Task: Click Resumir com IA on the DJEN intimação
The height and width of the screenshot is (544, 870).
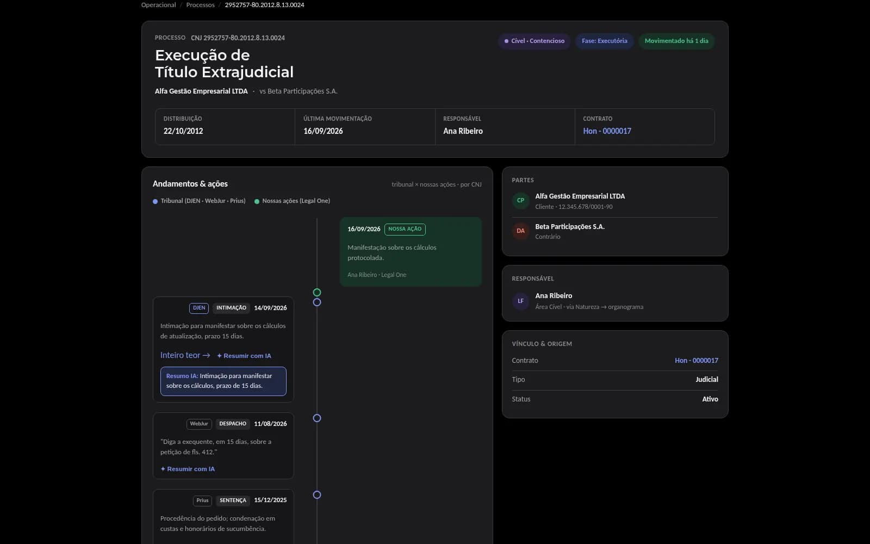Action: pyautogui.click(x=244, y=356)
